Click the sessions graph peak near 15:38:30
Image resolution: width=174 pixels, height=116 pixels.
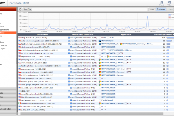[x=148, y=16]
